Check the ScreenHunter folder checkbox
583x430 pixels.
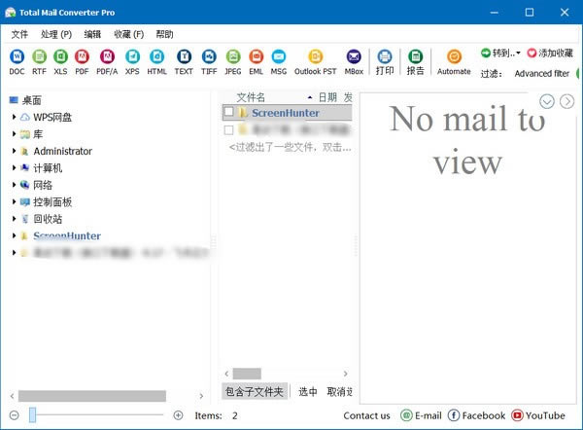[229, 112]
